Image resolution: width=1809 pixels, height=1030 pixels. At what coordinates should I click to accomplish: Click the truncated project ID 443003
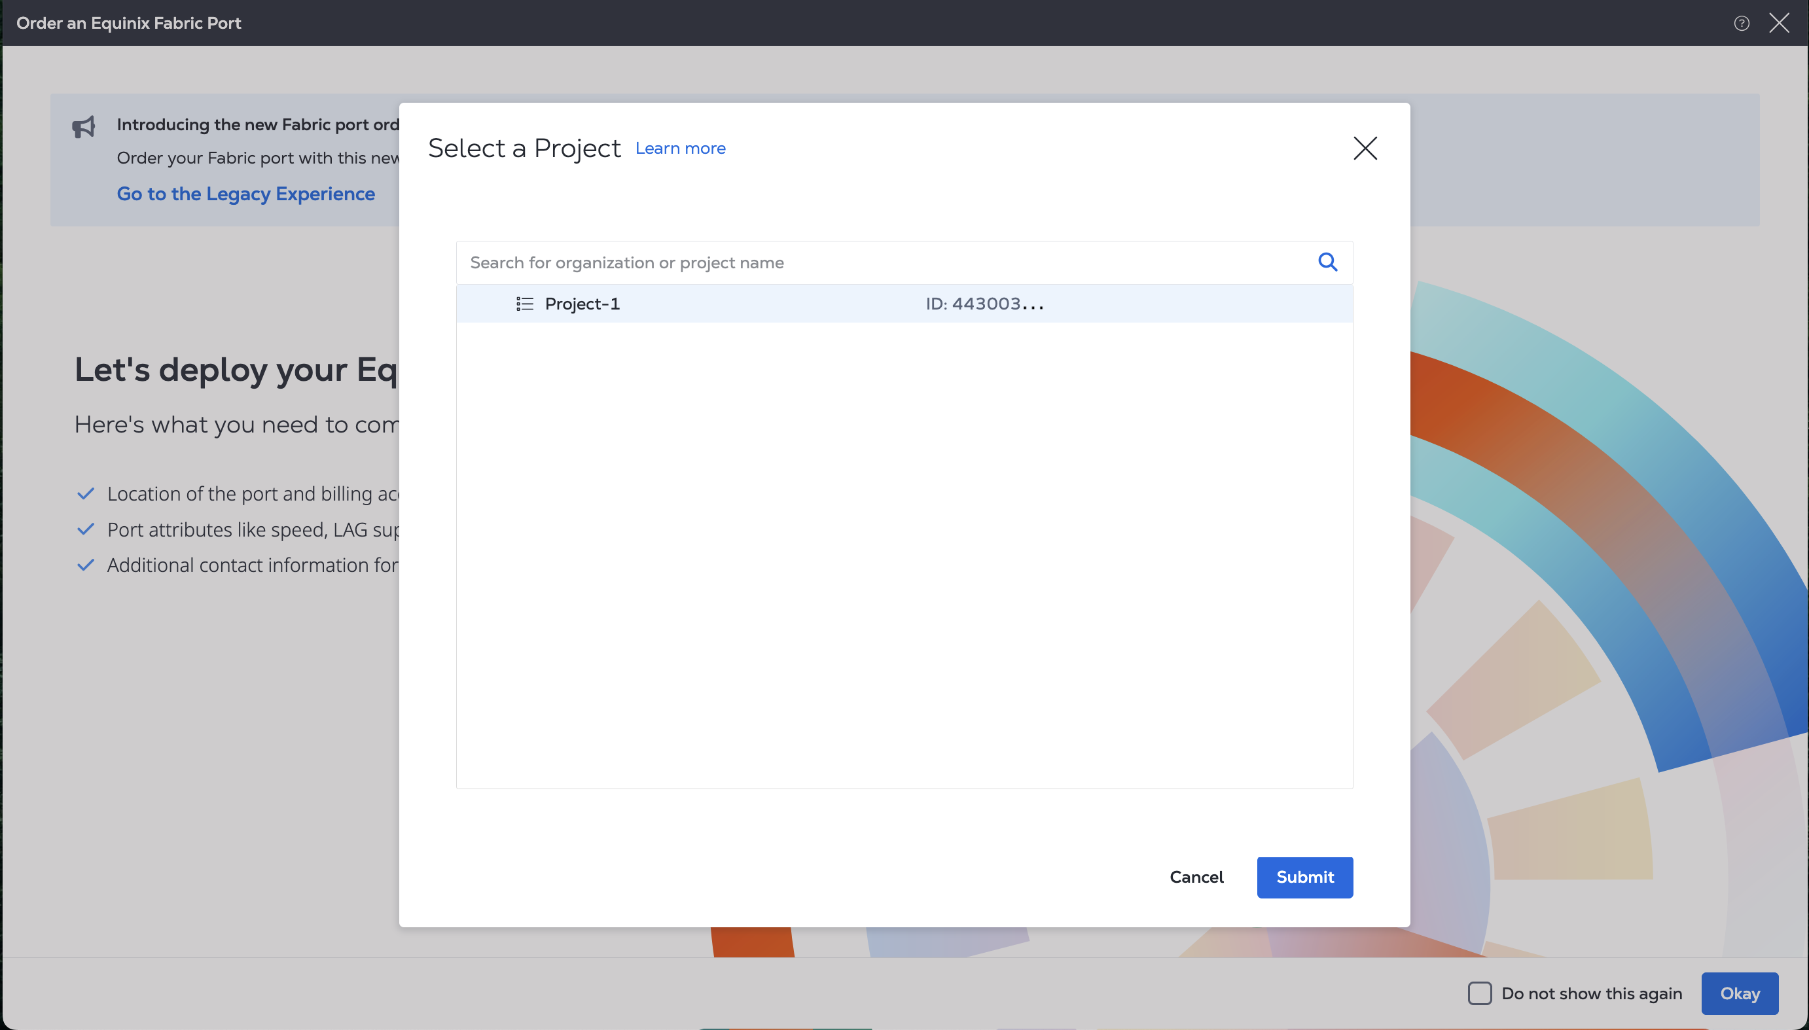point(984,304)
